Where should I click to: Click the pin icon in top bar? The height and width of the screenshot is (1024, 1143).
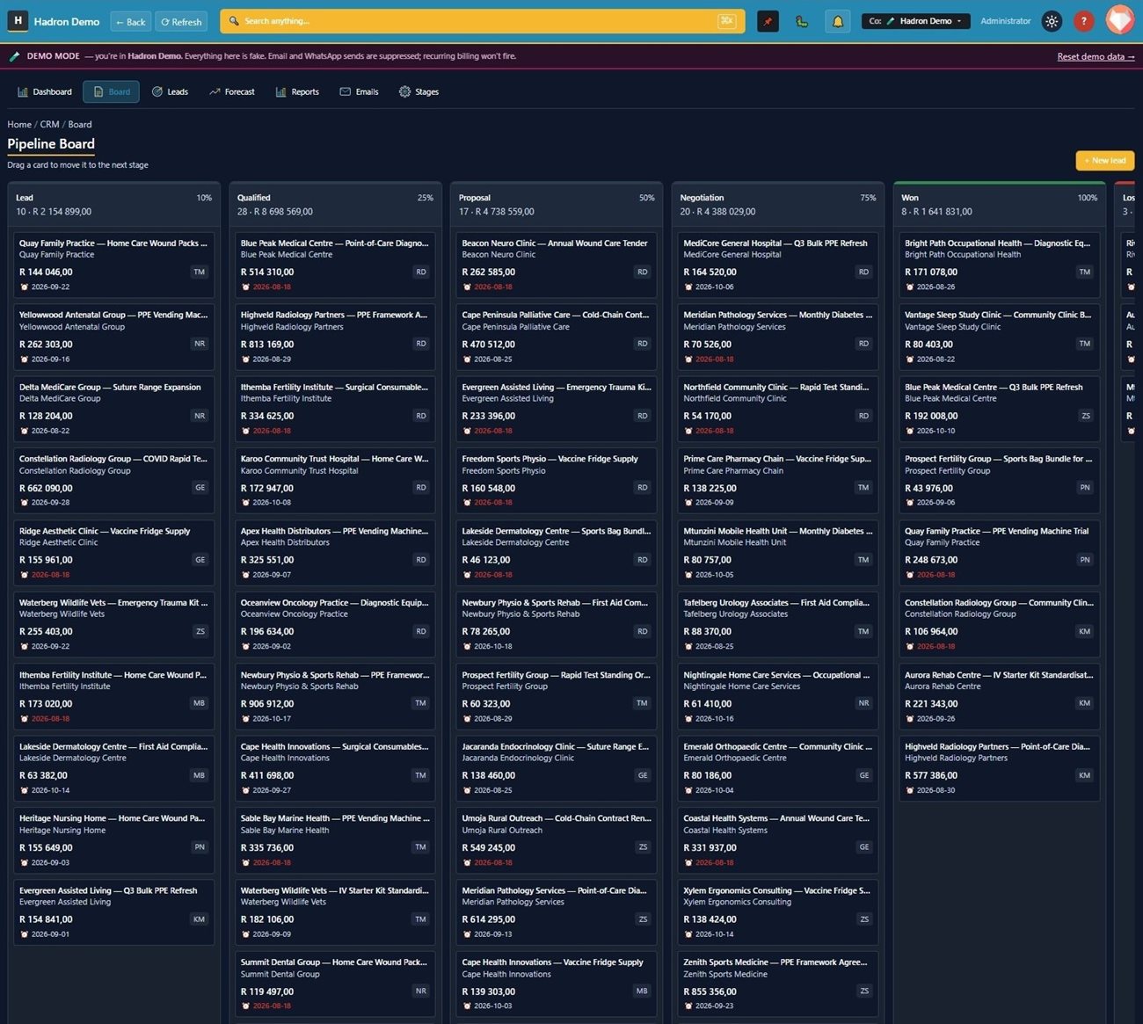pos(768,21)
